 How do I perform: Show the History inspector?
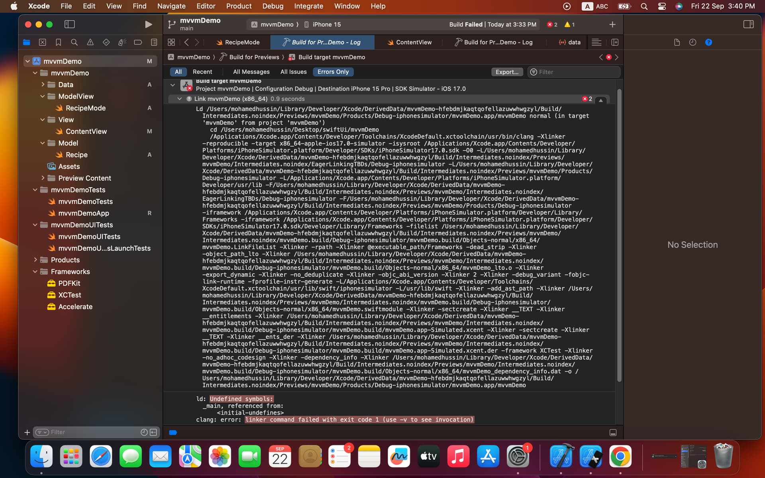692,42
